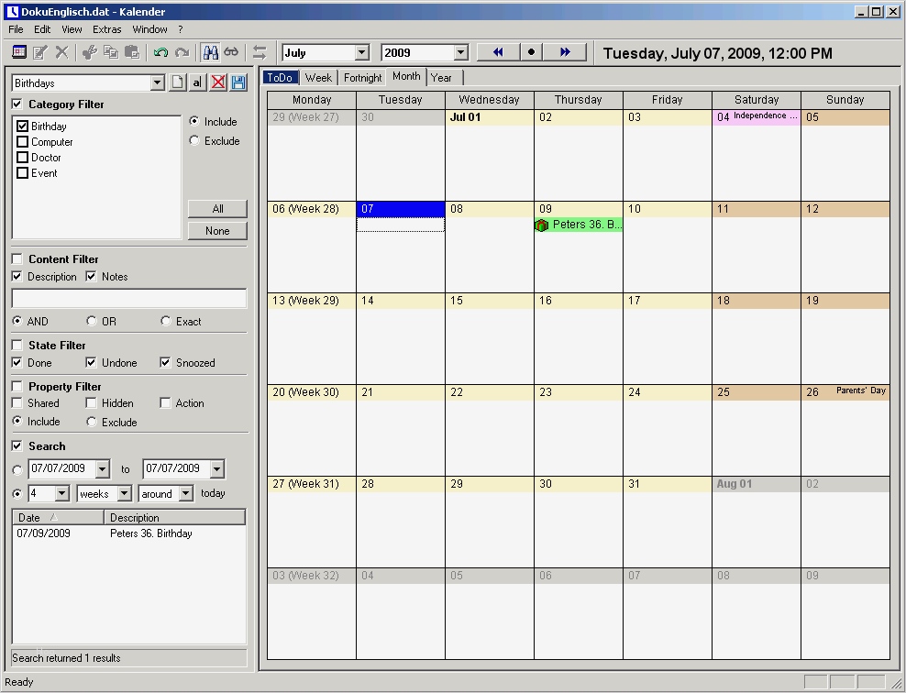Open the July month dropdown
The width and height of the screenshot is (906, 693).
click(361, 53)
